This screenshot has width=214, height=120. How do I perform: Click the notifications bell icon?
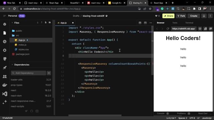tap(204, 16)
